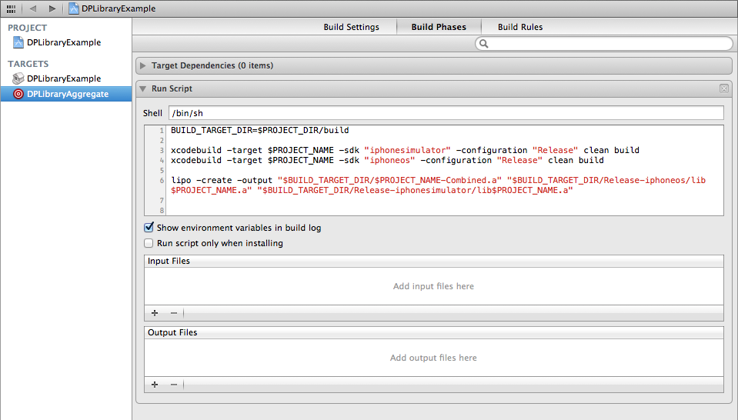Click the Target Dependencies (0 items) title

pos(212,65)
